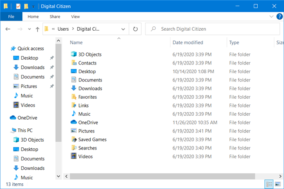
Task: Sort files by Date modified column
Action: [188, 43]
